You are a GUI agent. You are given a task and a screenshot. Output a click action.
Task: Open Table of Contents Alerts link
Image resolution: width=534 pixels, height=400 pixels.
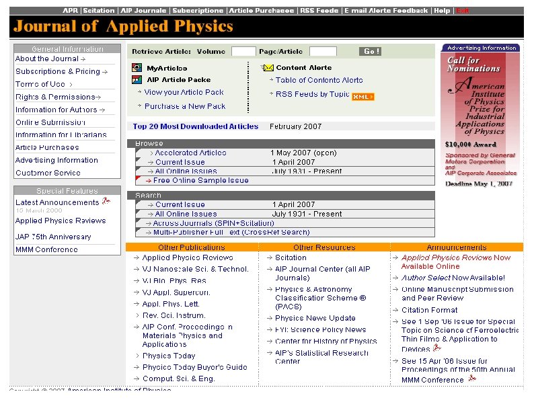coord(319,80)
